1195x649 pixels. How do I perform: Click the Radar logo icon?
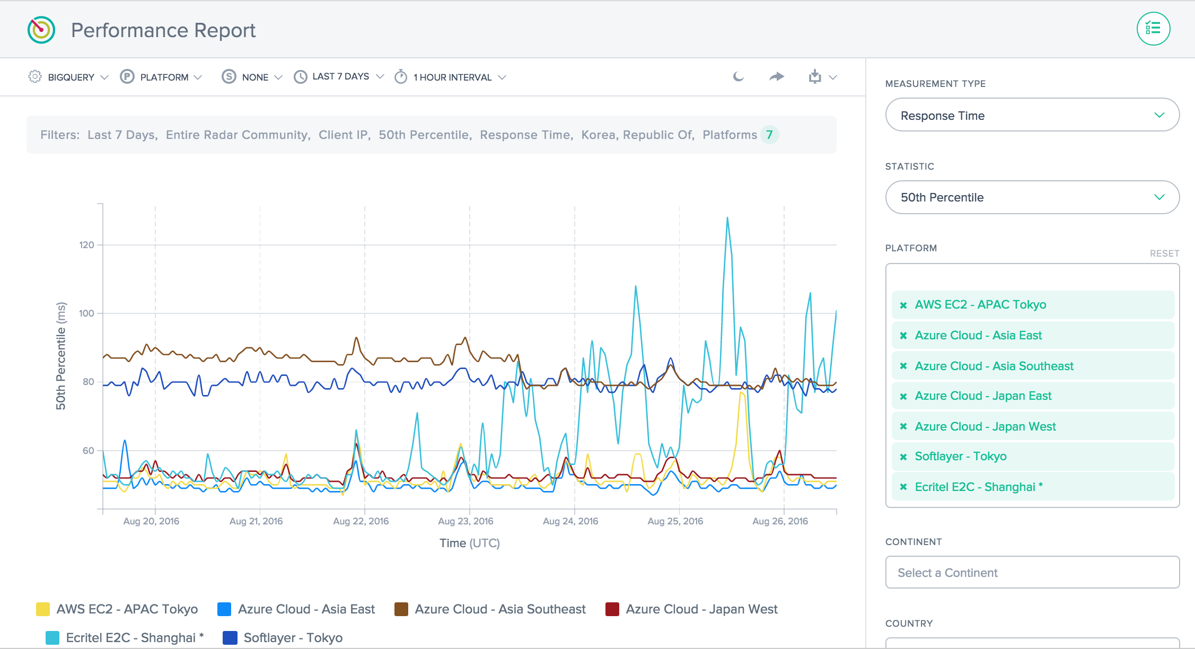tap(41, 30)
